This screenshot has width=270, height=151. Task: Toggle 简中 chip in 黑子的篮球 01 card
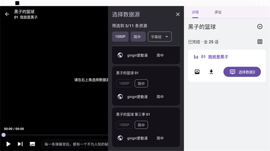pyautogui.click(x=141, y=84)
